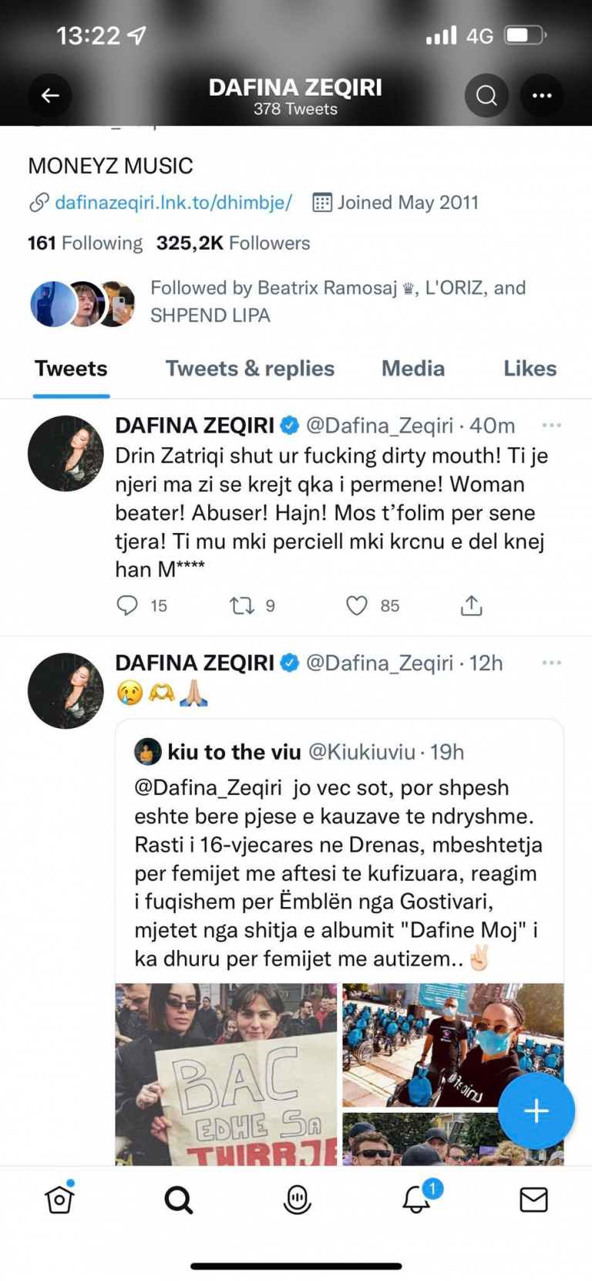Open the dafinazeqiri.lnk.to link
The height and width of the screenshot is (1281, 592).
click(173, 202)
